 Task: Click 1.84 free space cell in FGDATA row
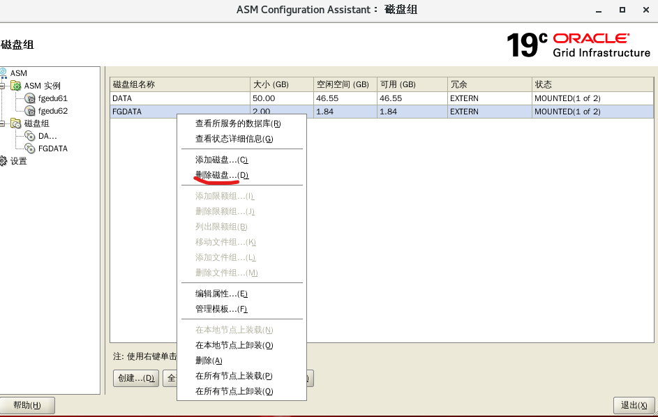pos(345,112)
